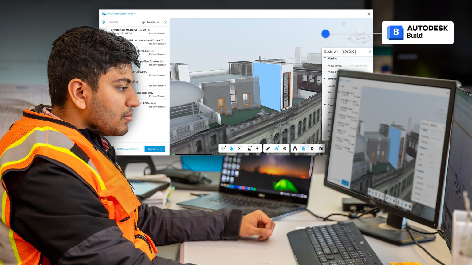
Task: Enter First Person walk mode
Action: click(257, 148)
